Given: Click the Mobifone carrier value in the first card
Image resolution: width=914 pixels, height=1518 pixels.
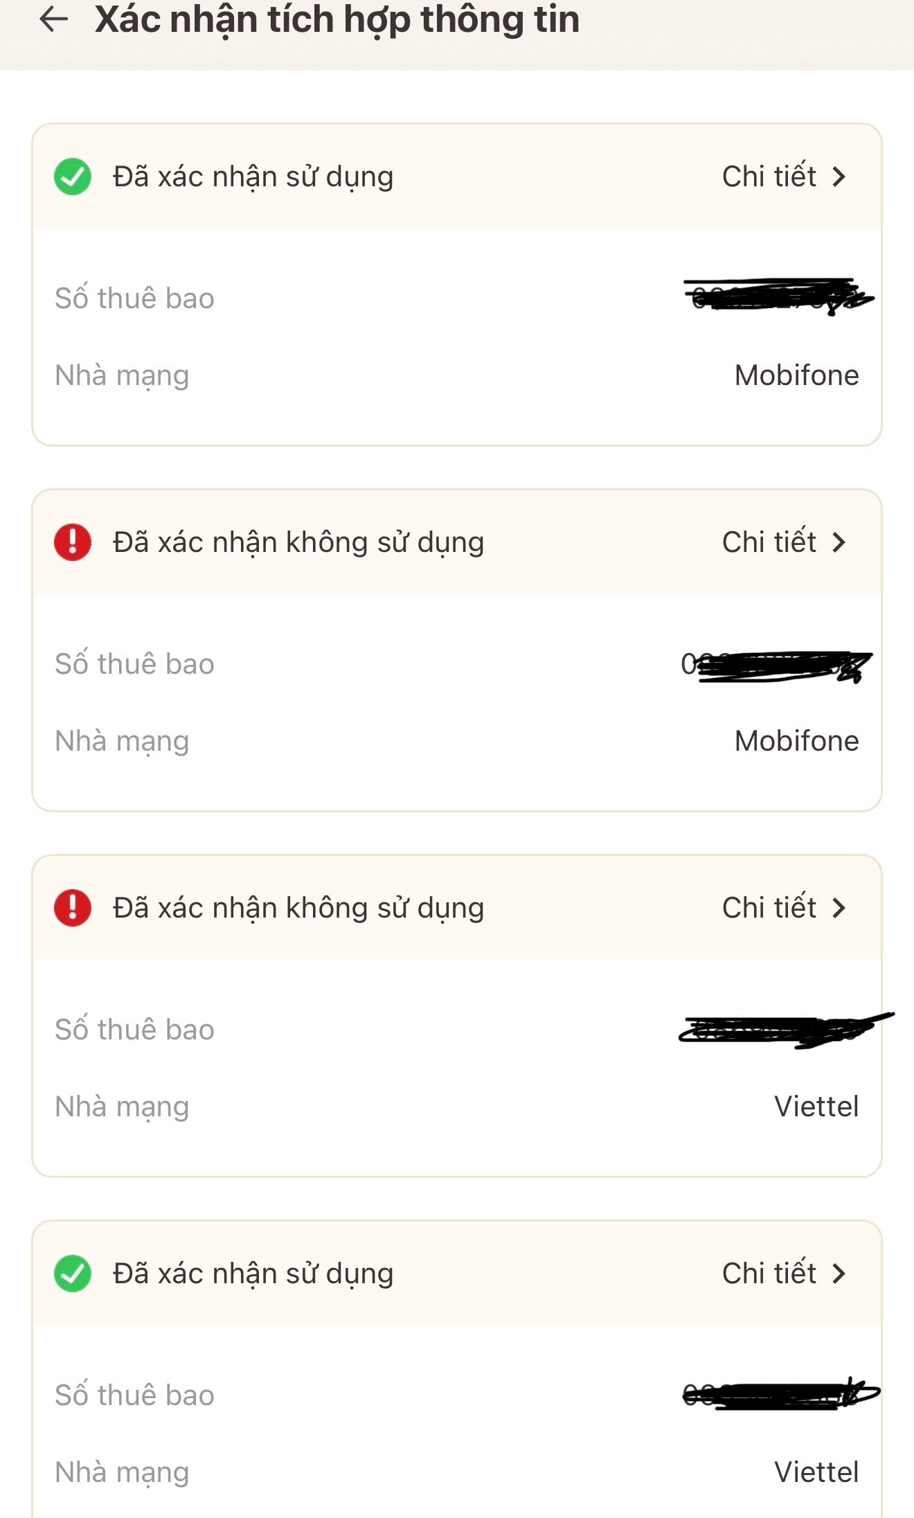Looking at the screenshot, I should pos(796,375).
